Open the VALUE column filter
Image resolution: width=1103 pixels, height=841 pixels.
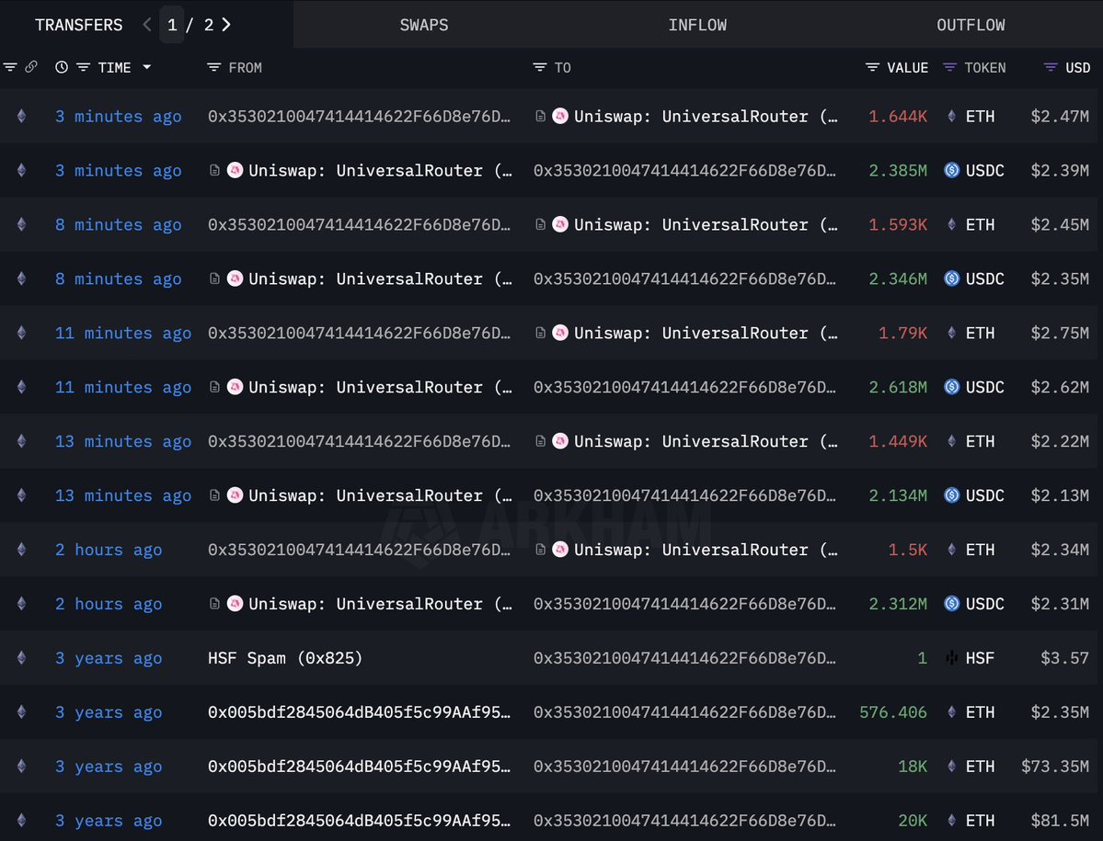(x=872, y=67)
